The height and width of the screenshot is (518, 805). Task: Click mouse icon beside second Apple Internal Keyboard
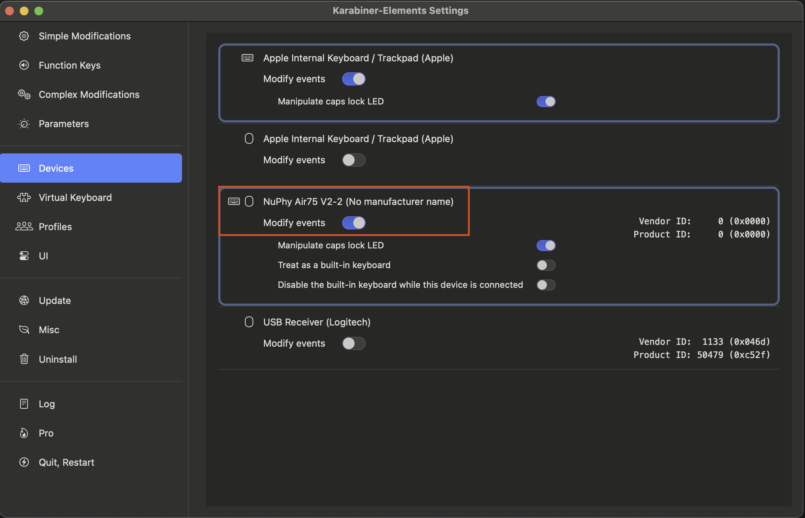(249, 139)
